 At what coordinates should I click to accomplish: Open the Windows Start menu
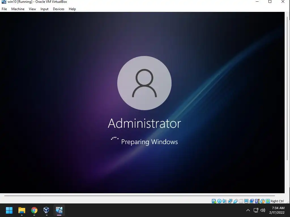(x=9, y=210)
